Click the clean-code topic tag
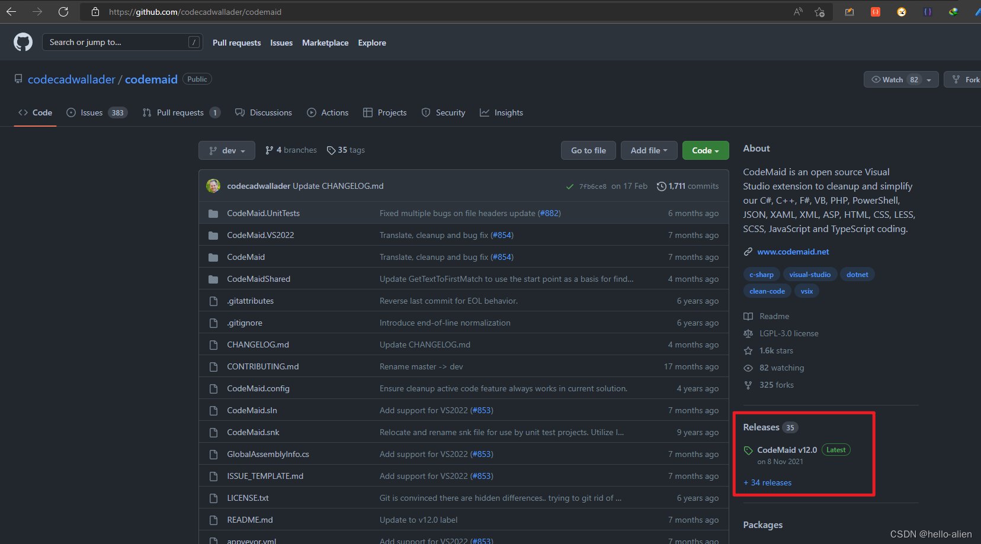981x544 pixels. pyautogui.click(x=767, y=291)
